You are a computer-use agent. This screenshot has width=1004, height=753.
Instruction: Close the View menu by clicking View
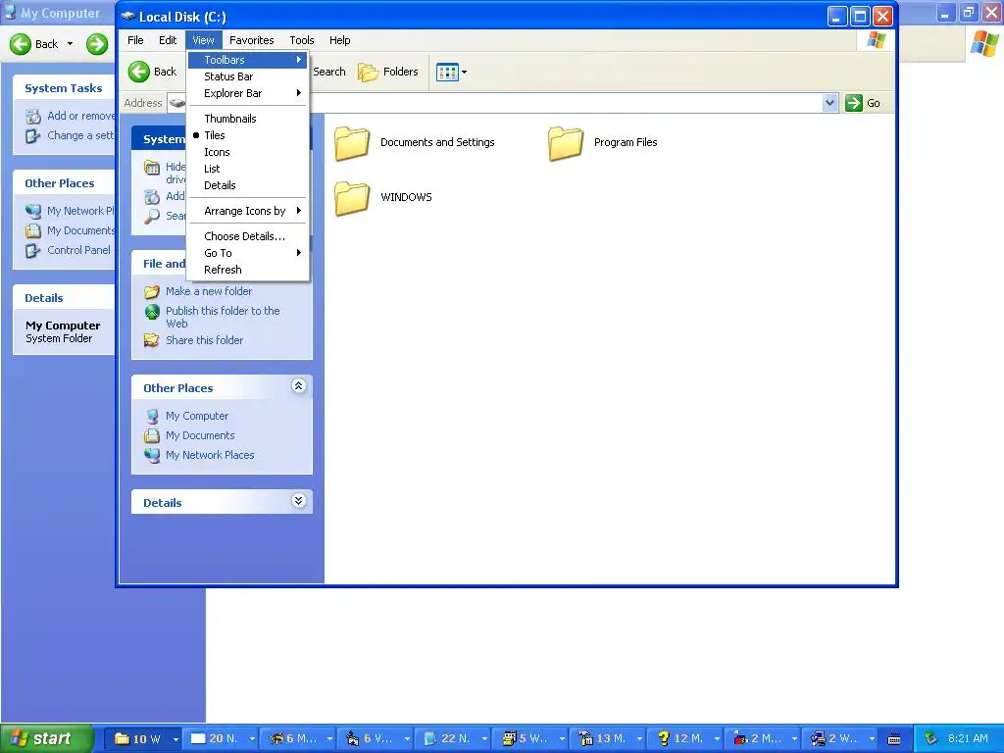(204, 39)
